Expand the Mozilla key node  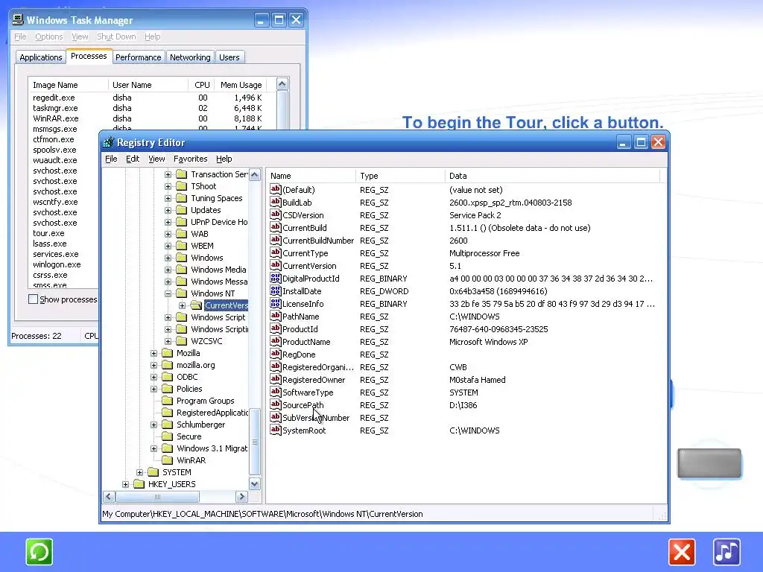pyautogui.click(x=153, y=353)
